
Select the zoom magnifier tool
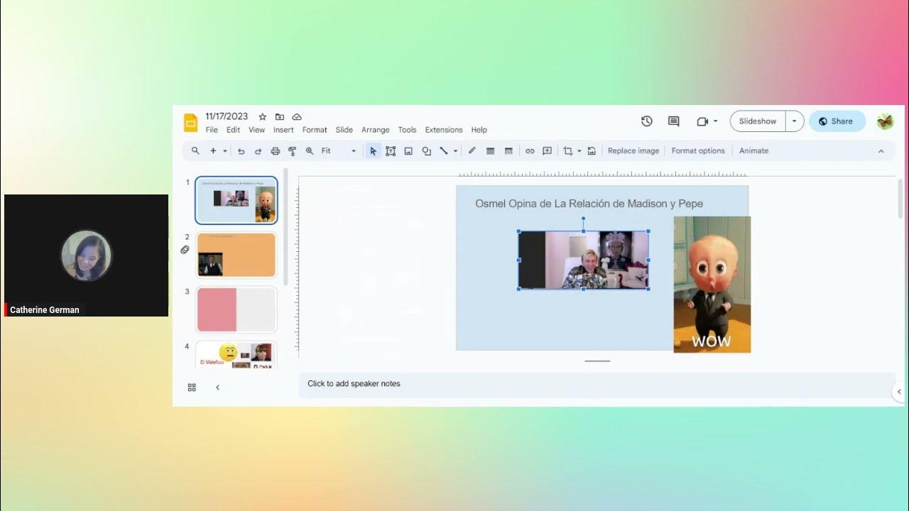click(x=309, y=150)
